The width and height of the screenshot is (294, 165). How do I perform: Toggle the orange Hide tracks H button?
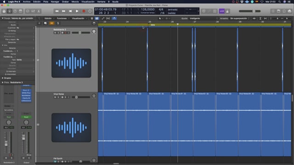click(52, 23)
